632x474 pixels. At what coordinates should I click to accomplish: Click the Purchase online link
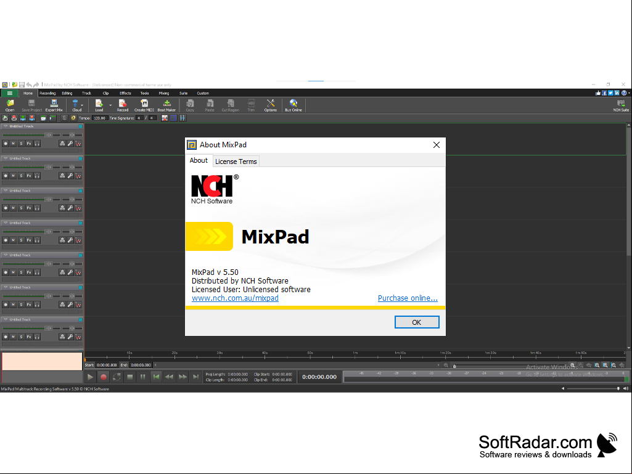pyautogui.click(x=408, y=298)
